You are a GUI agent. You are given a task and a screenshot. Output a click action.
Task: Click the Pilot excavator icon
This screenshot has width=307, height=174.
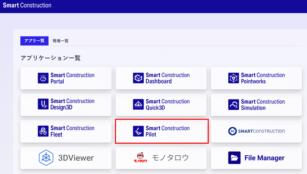point(138,131)
